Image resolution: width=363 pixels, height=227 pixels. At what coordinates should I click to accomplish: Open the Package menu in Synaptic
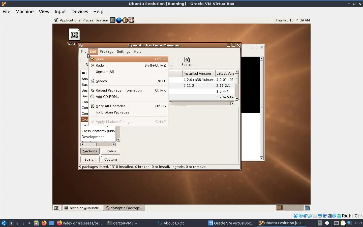coord(106,51)
